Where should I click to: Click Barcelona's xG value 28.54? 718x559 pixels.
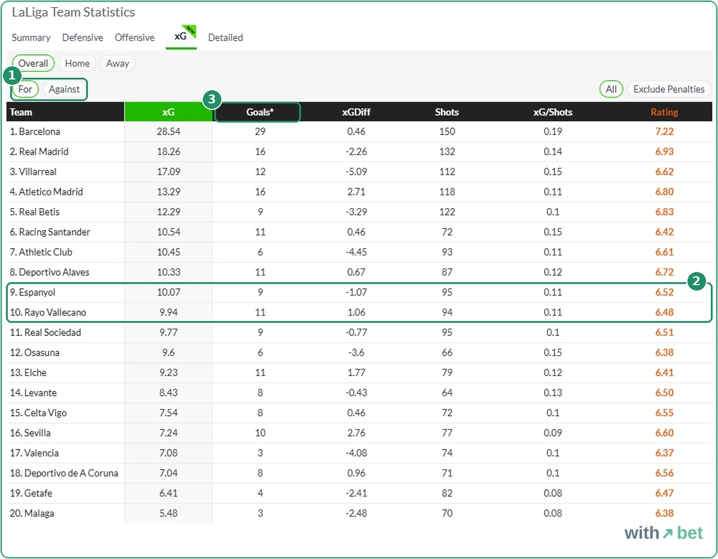(x=169, y=132)
